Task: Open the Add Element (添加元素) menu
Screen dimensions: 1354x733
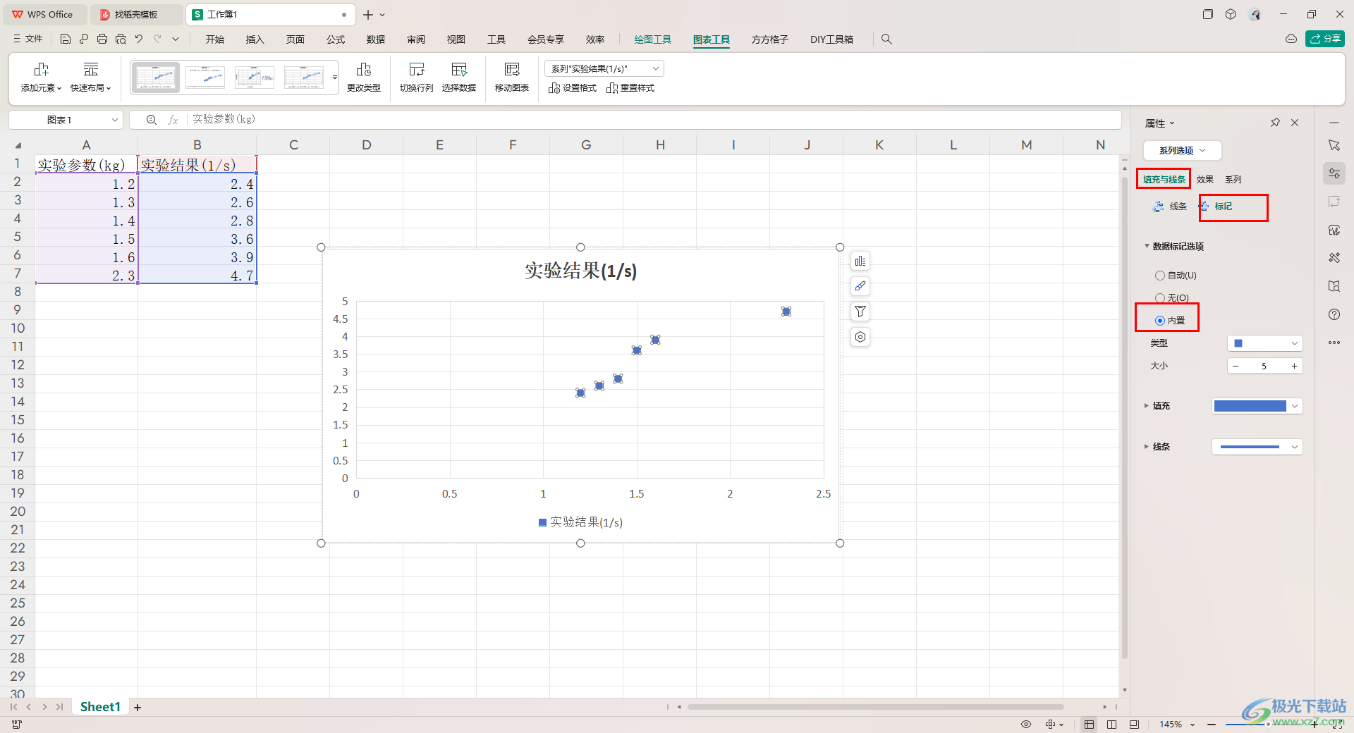Action: 41,78
